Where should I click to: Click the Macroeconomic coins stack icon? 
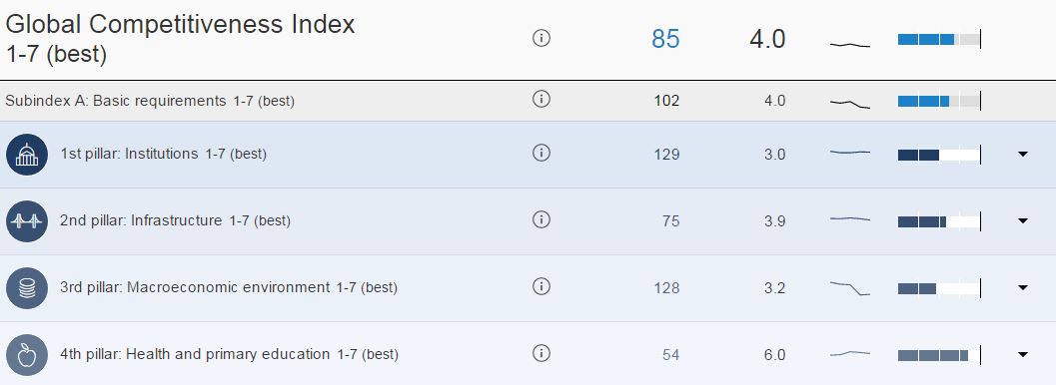coord(27,288)
